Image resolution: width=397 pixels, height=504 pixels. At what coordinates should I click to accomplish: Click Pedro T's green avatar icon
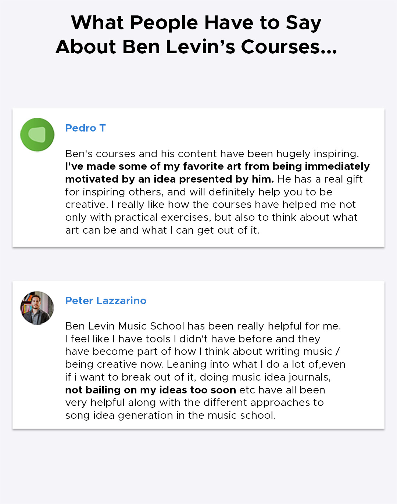[x=37, y=135]
